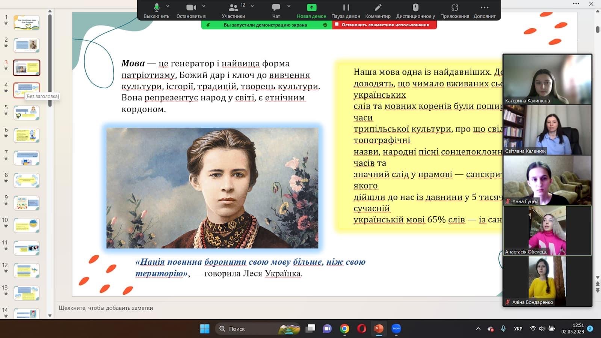This screenshot has height=338, width=601.
Task: Select slide 10 thumbnail
Action: click(27, 225)
